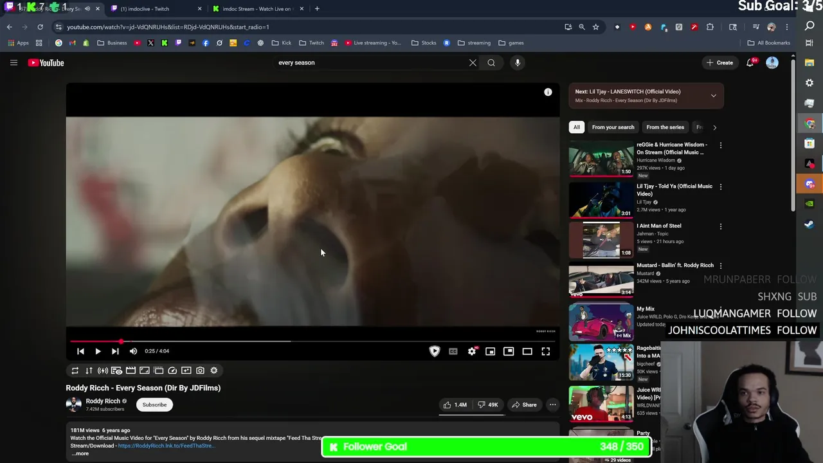Viewport: 823px width, 463px height.
Task: Expand the description with '...more'
Action: coord(80,453)
